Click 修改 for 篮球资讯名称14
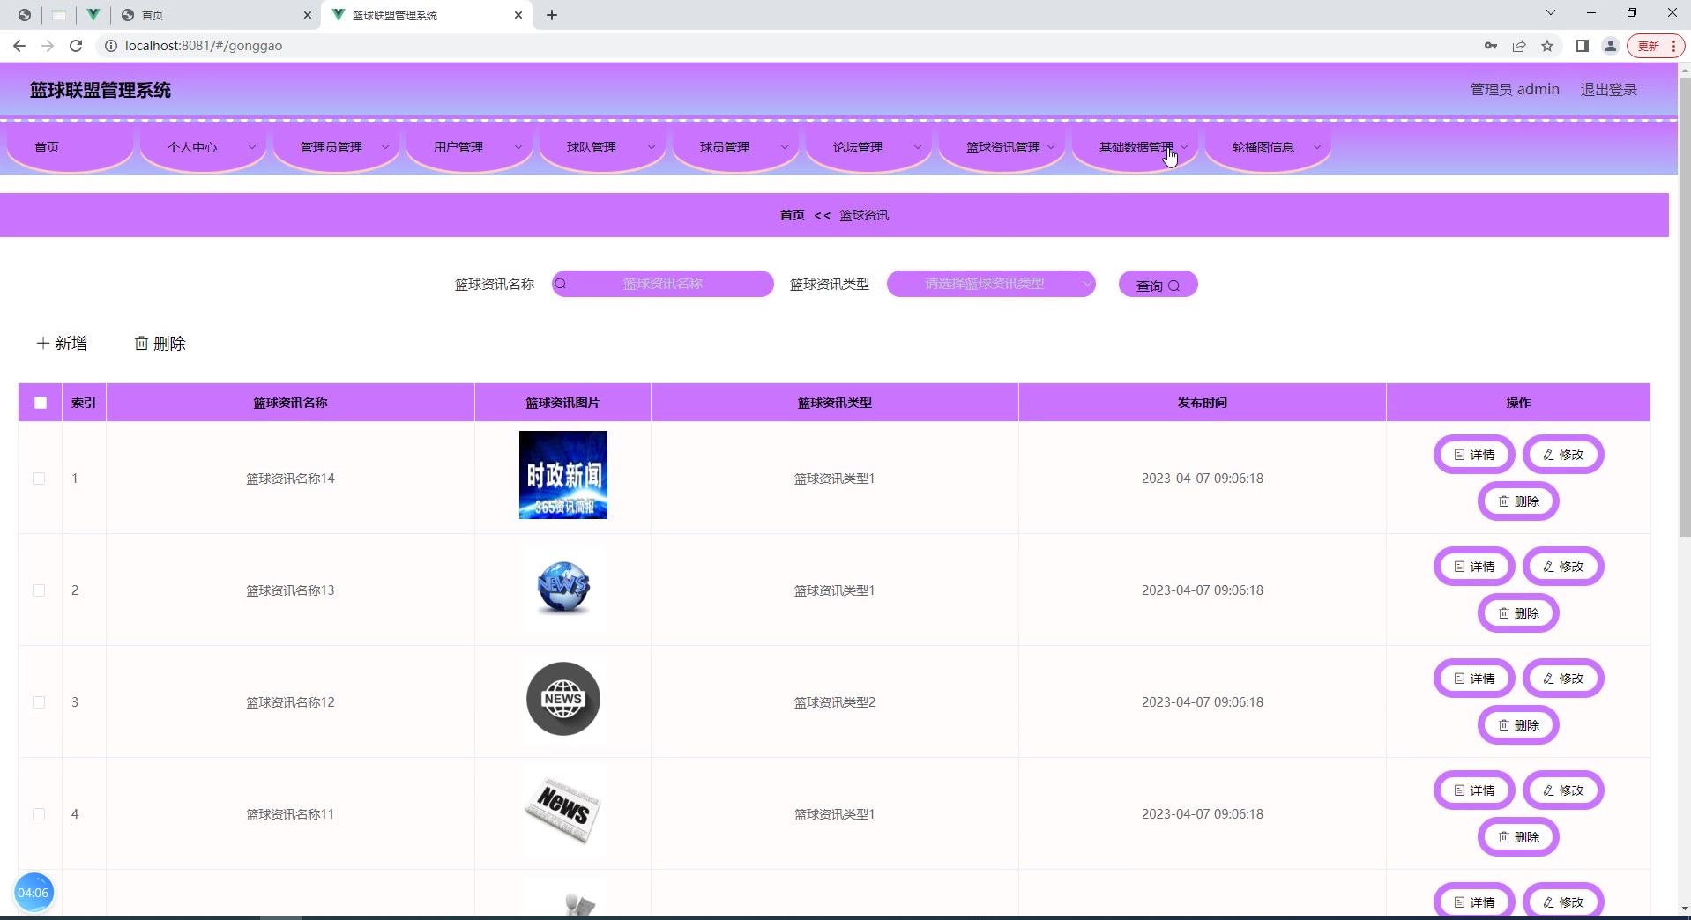Screen dimensions: 1691x920 point(1563,455)
